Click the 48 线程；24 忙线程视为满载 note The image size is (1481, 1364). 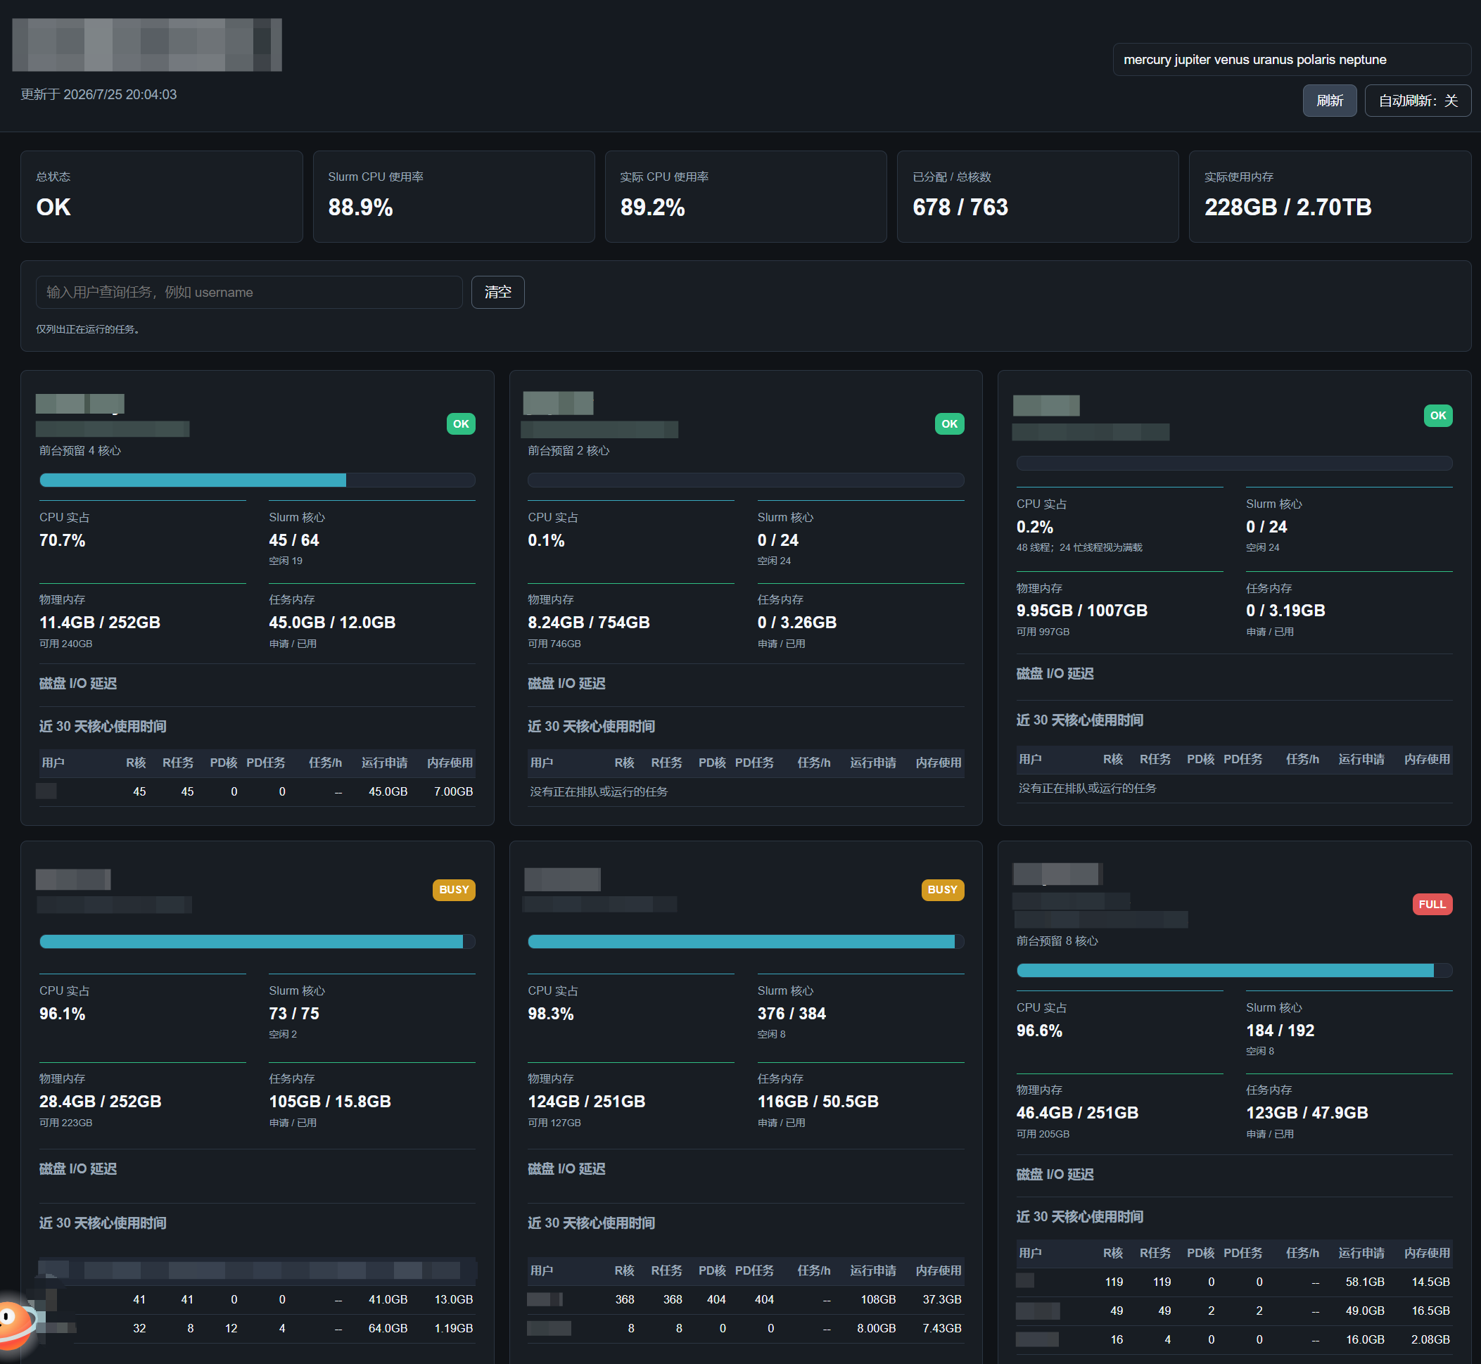click(1079, 547)
